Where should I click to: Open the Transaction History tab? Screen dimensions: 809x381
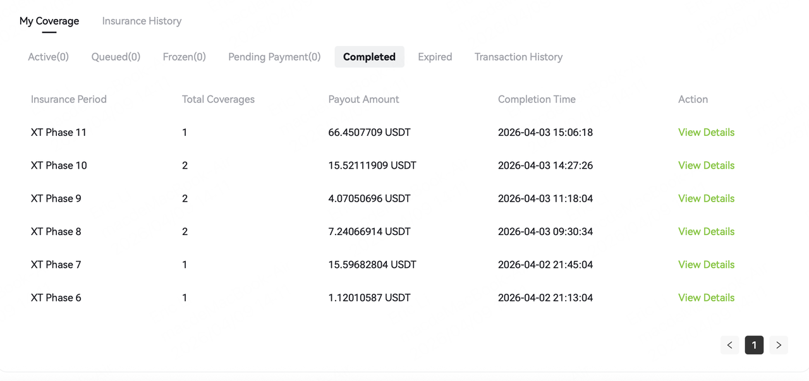coord(518,57)
